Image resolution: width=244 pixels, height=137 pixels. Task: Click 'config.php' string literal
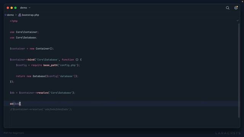pos(68,65)
